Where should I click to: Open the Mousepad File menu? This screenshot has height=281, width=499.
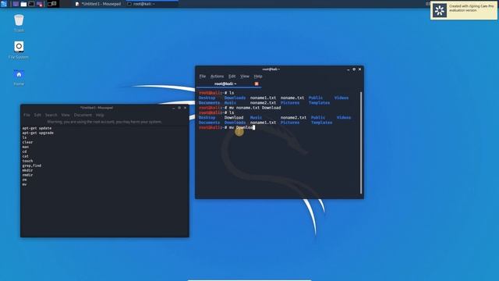27,115
